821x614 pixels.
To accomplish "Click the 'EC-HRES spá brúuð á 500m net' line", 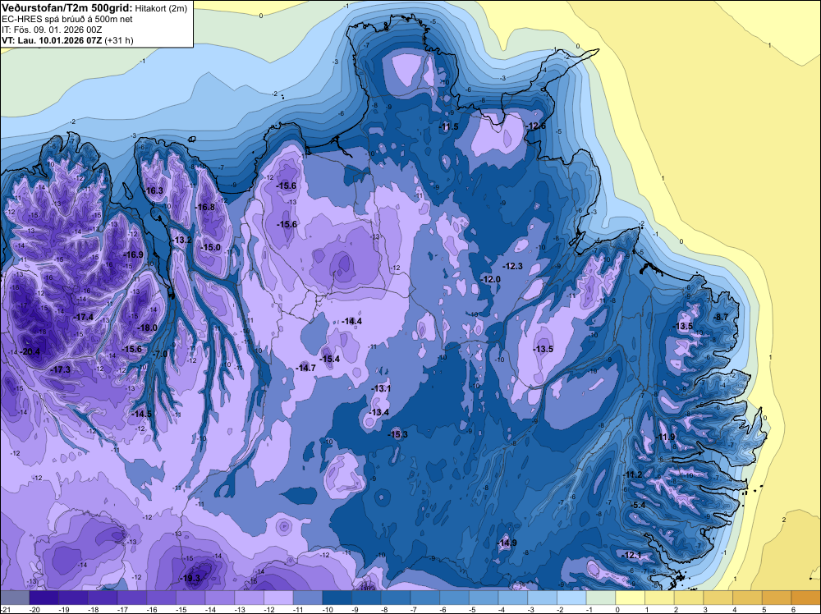I will [x=67, y=19].
